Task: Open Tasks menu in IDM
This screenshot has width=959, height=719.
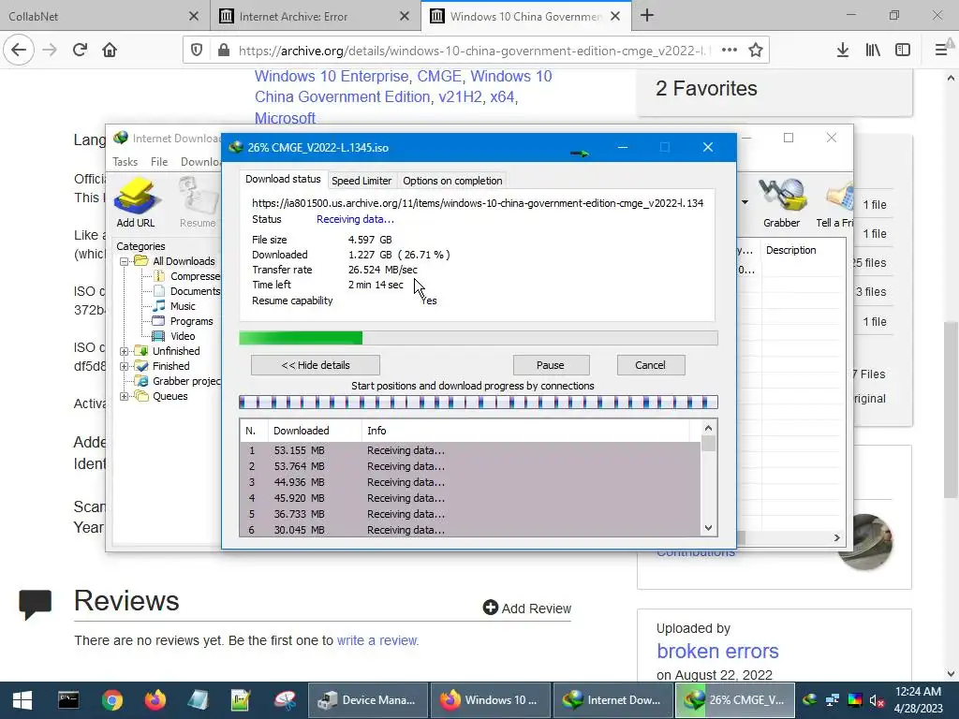Action: tap(125, 161)
